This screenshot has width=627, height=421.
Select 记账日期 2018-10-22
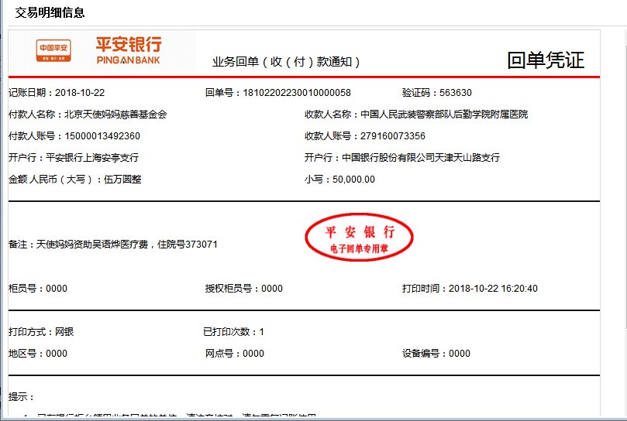(57, 93)
